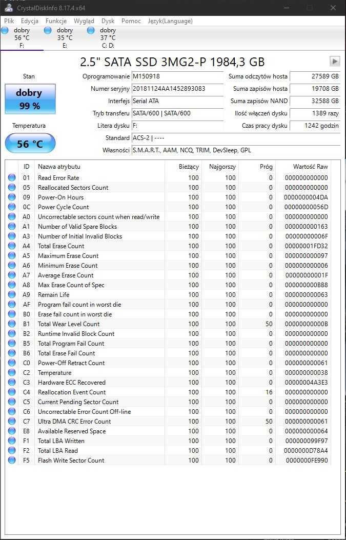Click the host writes value 19708 GB
The width and height of the screenshot is (346, 540).
(315, 89)
